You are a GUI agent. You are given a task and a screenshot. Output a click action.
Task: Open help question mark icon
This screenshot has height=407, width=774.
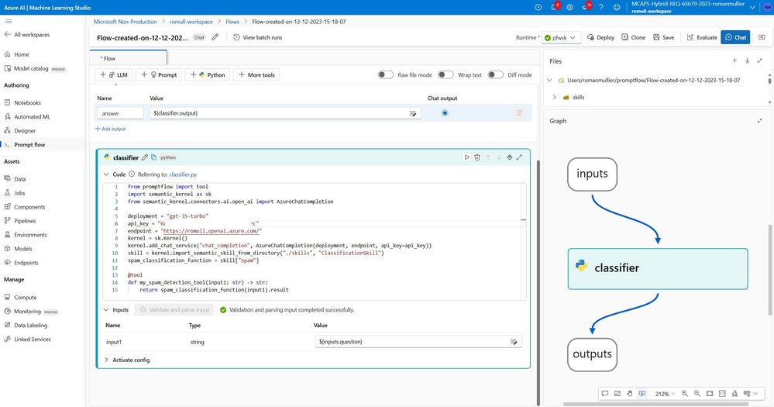600,8
